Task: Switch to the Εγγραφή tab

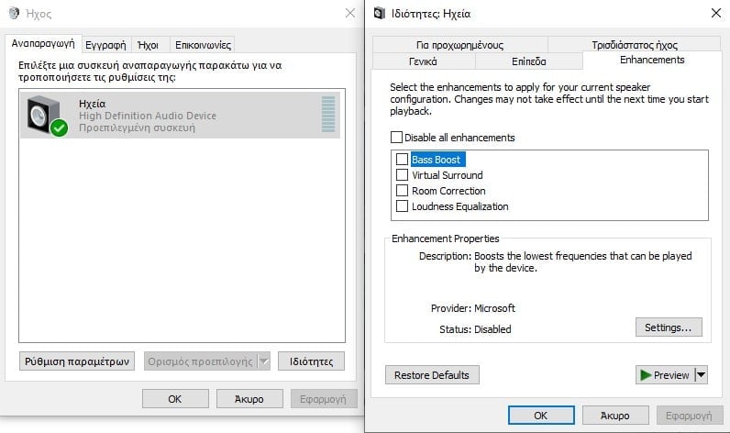Action: coord(105,44)
